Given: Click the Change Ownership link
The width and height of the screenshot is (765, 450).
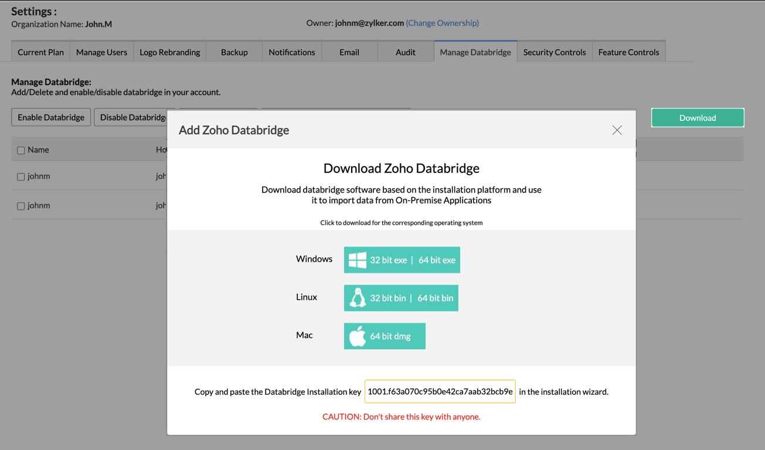Looking at the screenshot, I should (442, 23).
